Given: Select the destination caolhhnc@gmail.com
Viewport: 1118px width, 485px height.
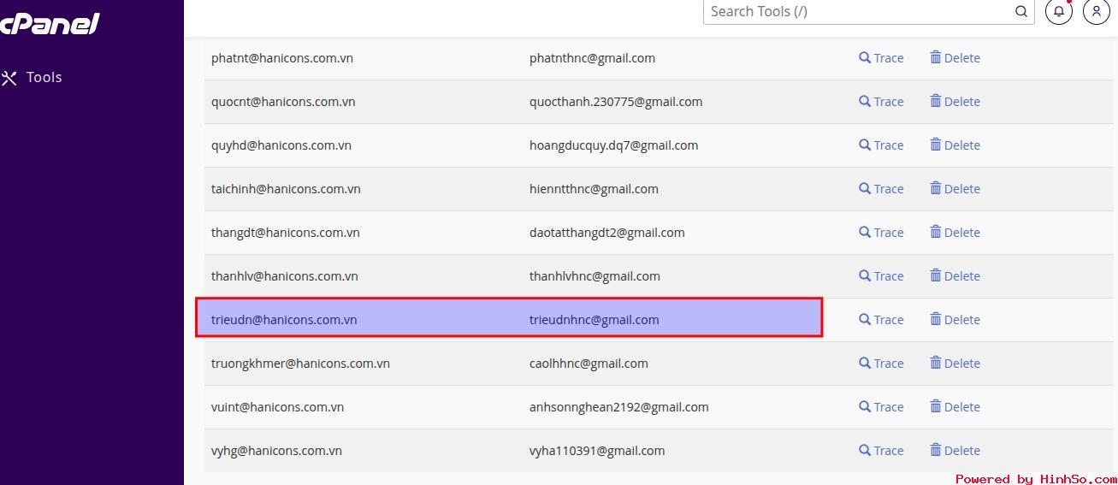Looking at the screenshot, I should (589, 364).
